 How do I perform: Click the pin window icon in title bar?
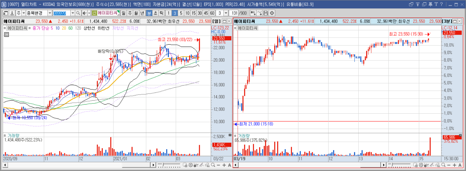click(x=430, y=4)
